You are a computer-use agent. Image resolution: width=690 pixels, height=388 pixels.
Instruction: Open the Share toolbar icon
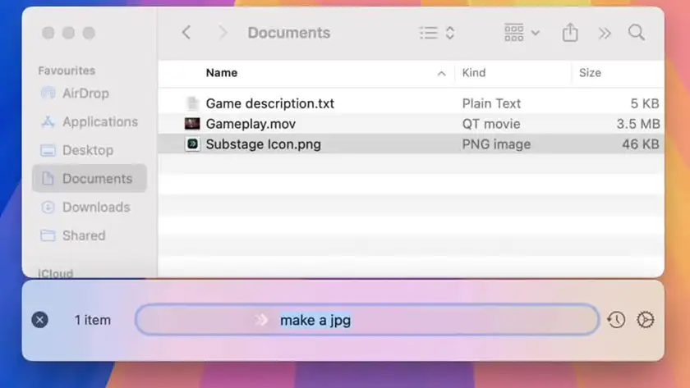pyautogui.click(x=570, y=33)
